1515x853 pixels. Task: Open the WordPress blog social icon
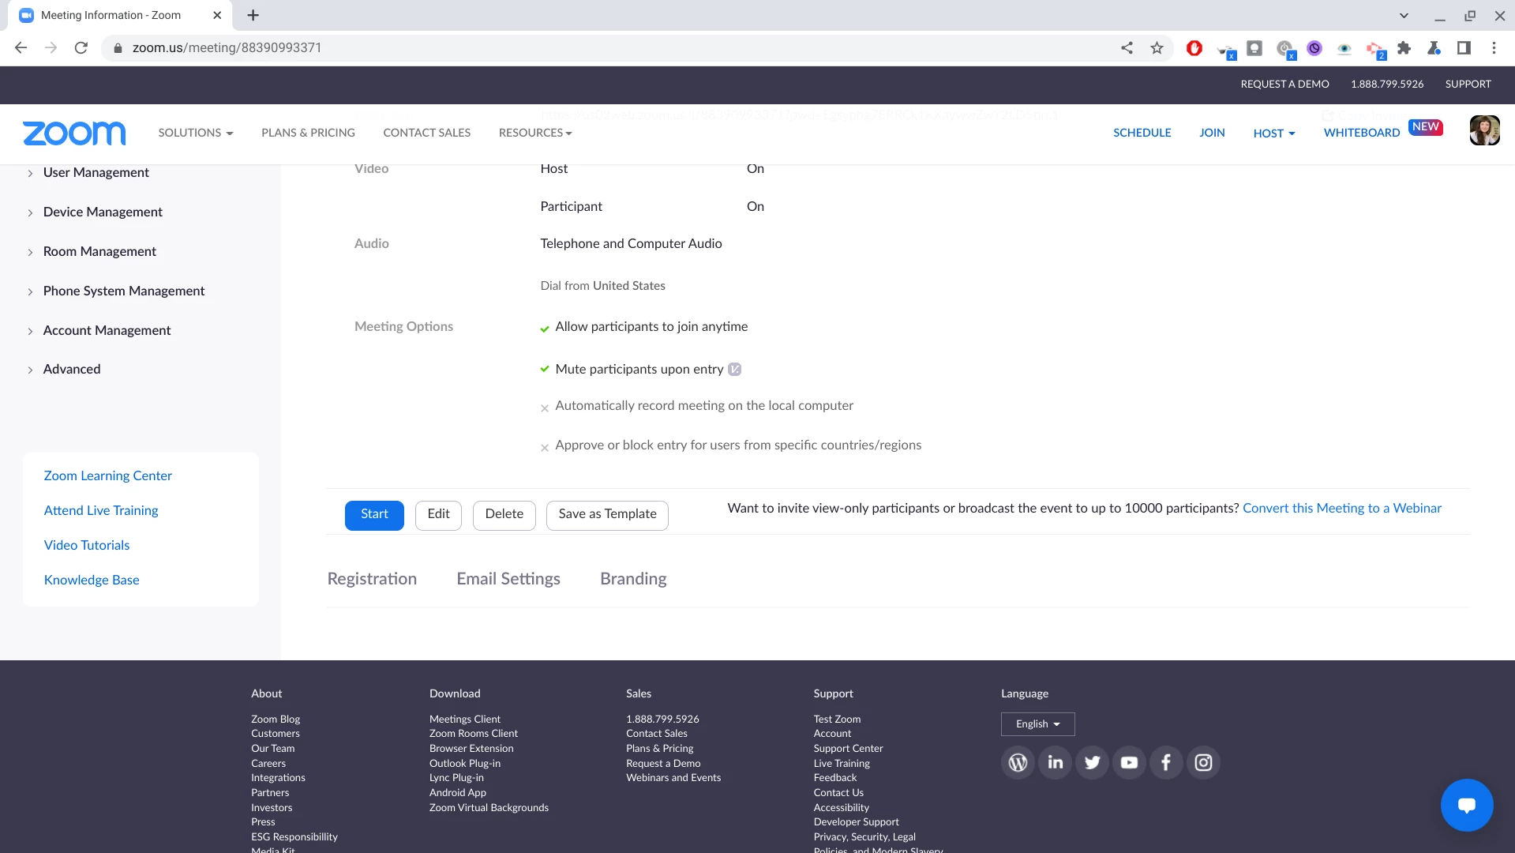point(1018,762)
